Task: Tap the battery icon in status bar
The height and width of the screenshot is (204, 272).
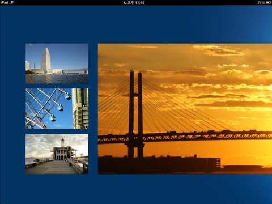Action: [x=269, y=2]
